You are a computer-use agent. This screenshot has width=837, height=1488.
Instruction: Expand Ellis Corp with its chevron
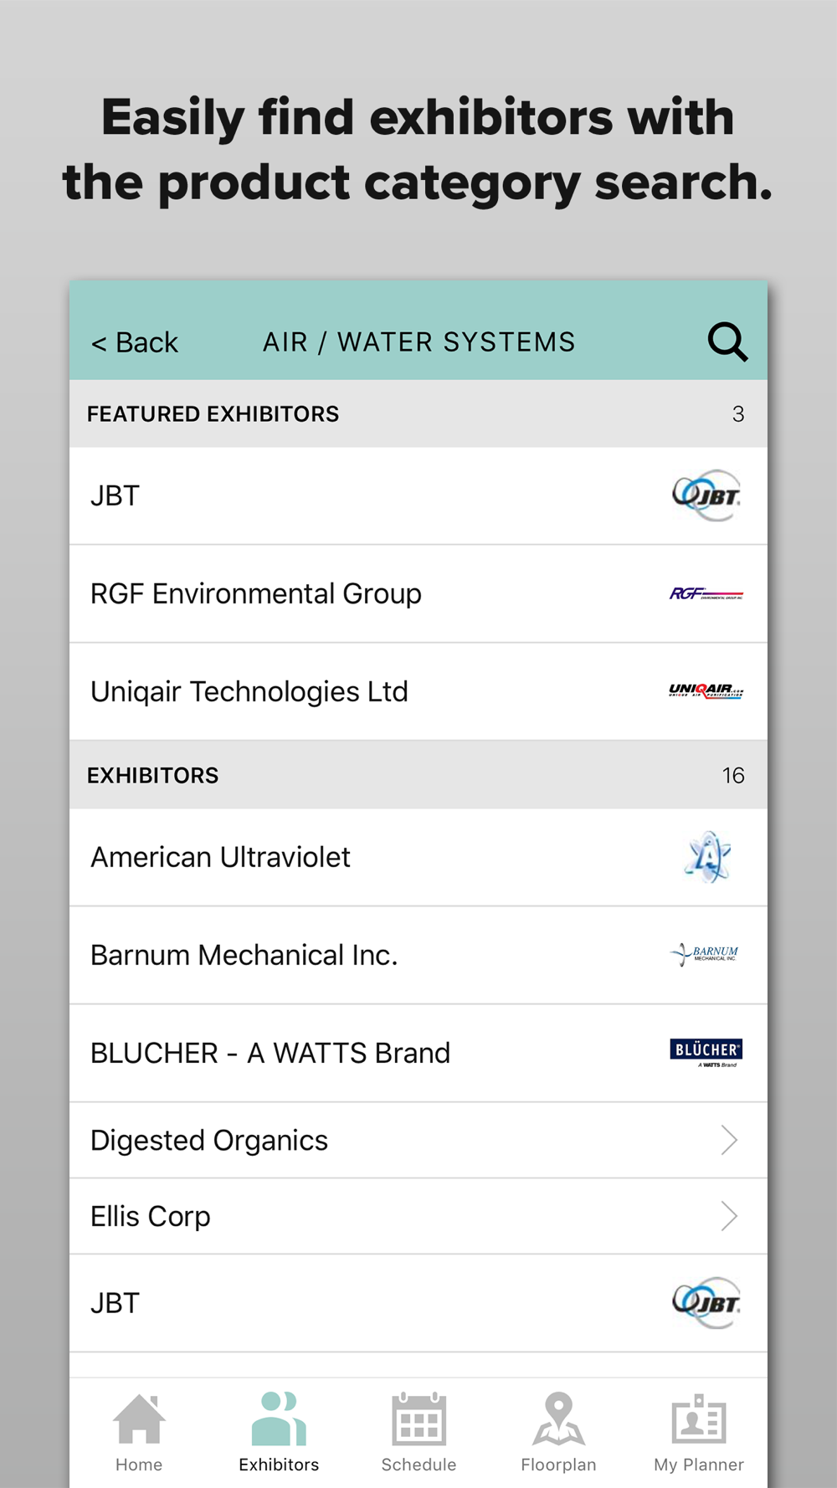click(x=729, y=1216)
